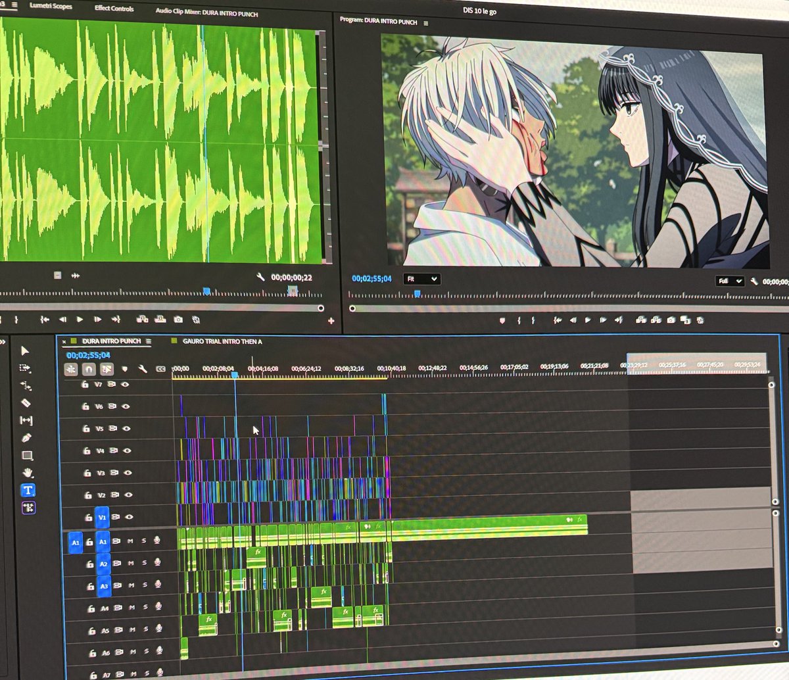Close the DURA INTRO PUNCH timeline tab
Screen dimensions: 789x680
(64, 342)
